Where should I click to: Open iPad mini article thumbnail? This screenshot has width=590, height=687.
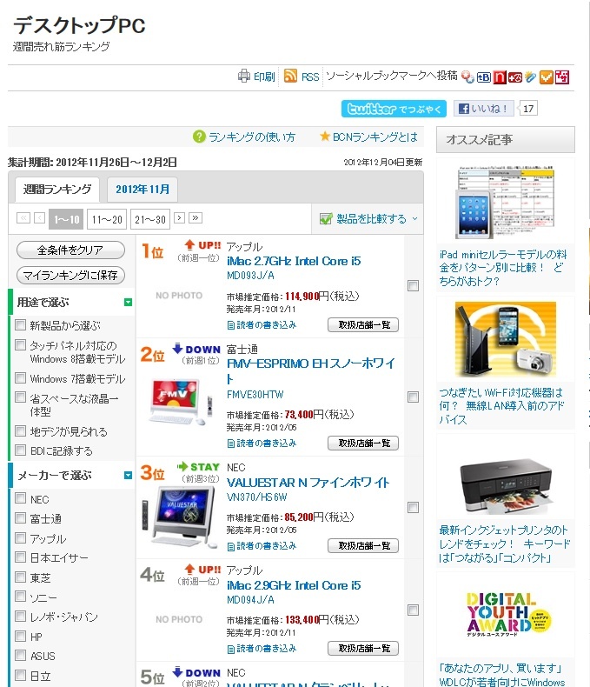(x=505, y=202)
